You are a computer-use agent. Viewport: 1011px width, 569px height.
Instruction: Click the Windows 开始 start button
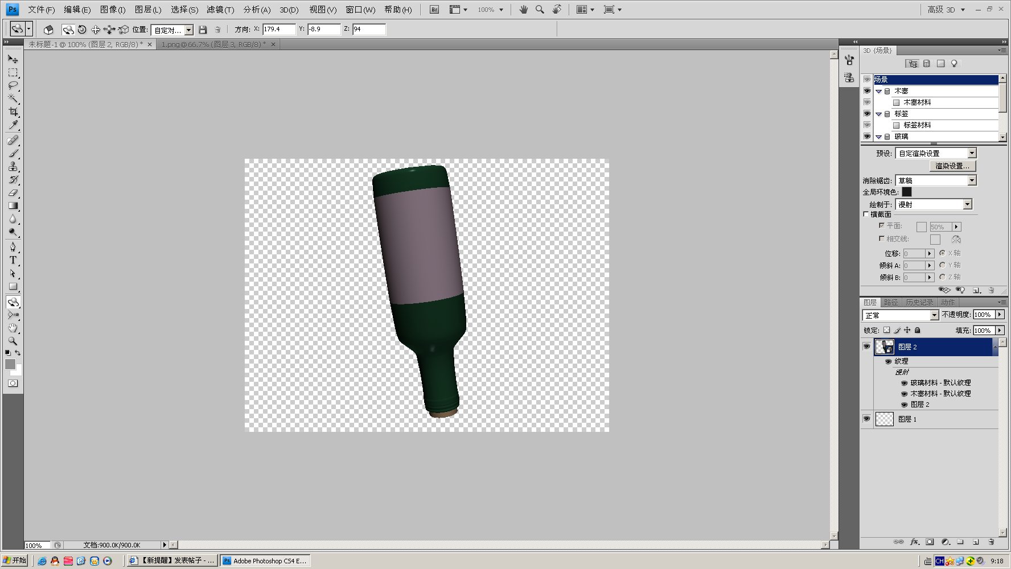[x=15, y=560]
